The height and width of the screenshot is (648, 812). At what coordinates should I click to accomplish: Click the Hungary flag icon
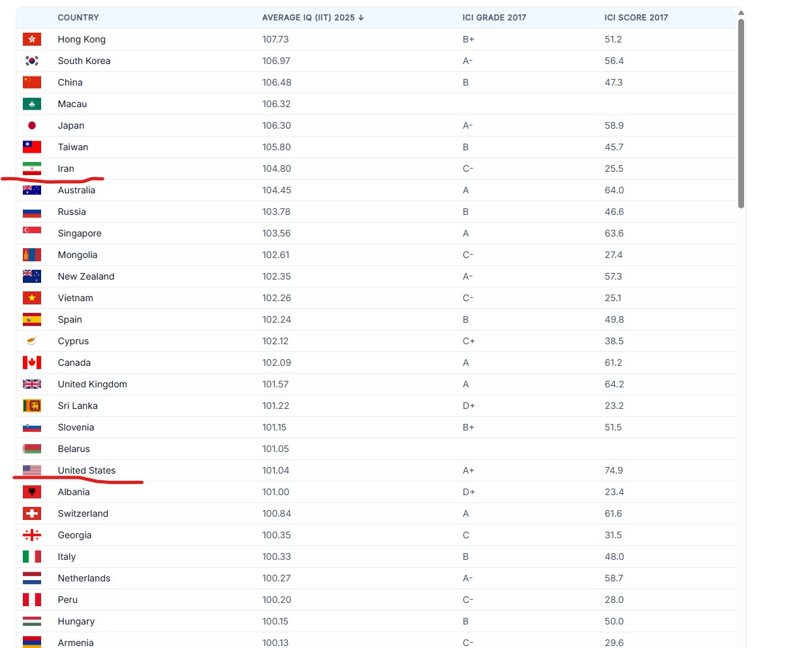32,621
